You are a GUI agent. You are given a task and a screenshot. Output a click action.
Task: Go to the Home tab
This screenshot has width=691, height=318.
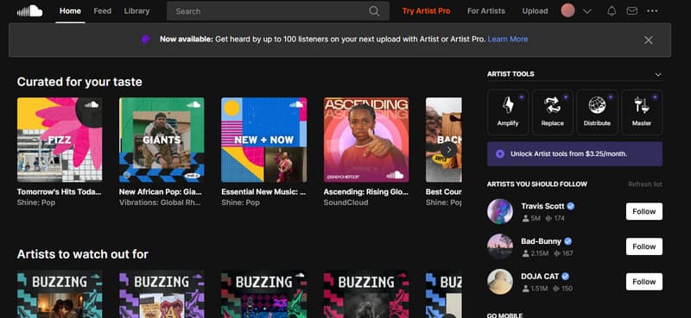[x=70, y=11]
